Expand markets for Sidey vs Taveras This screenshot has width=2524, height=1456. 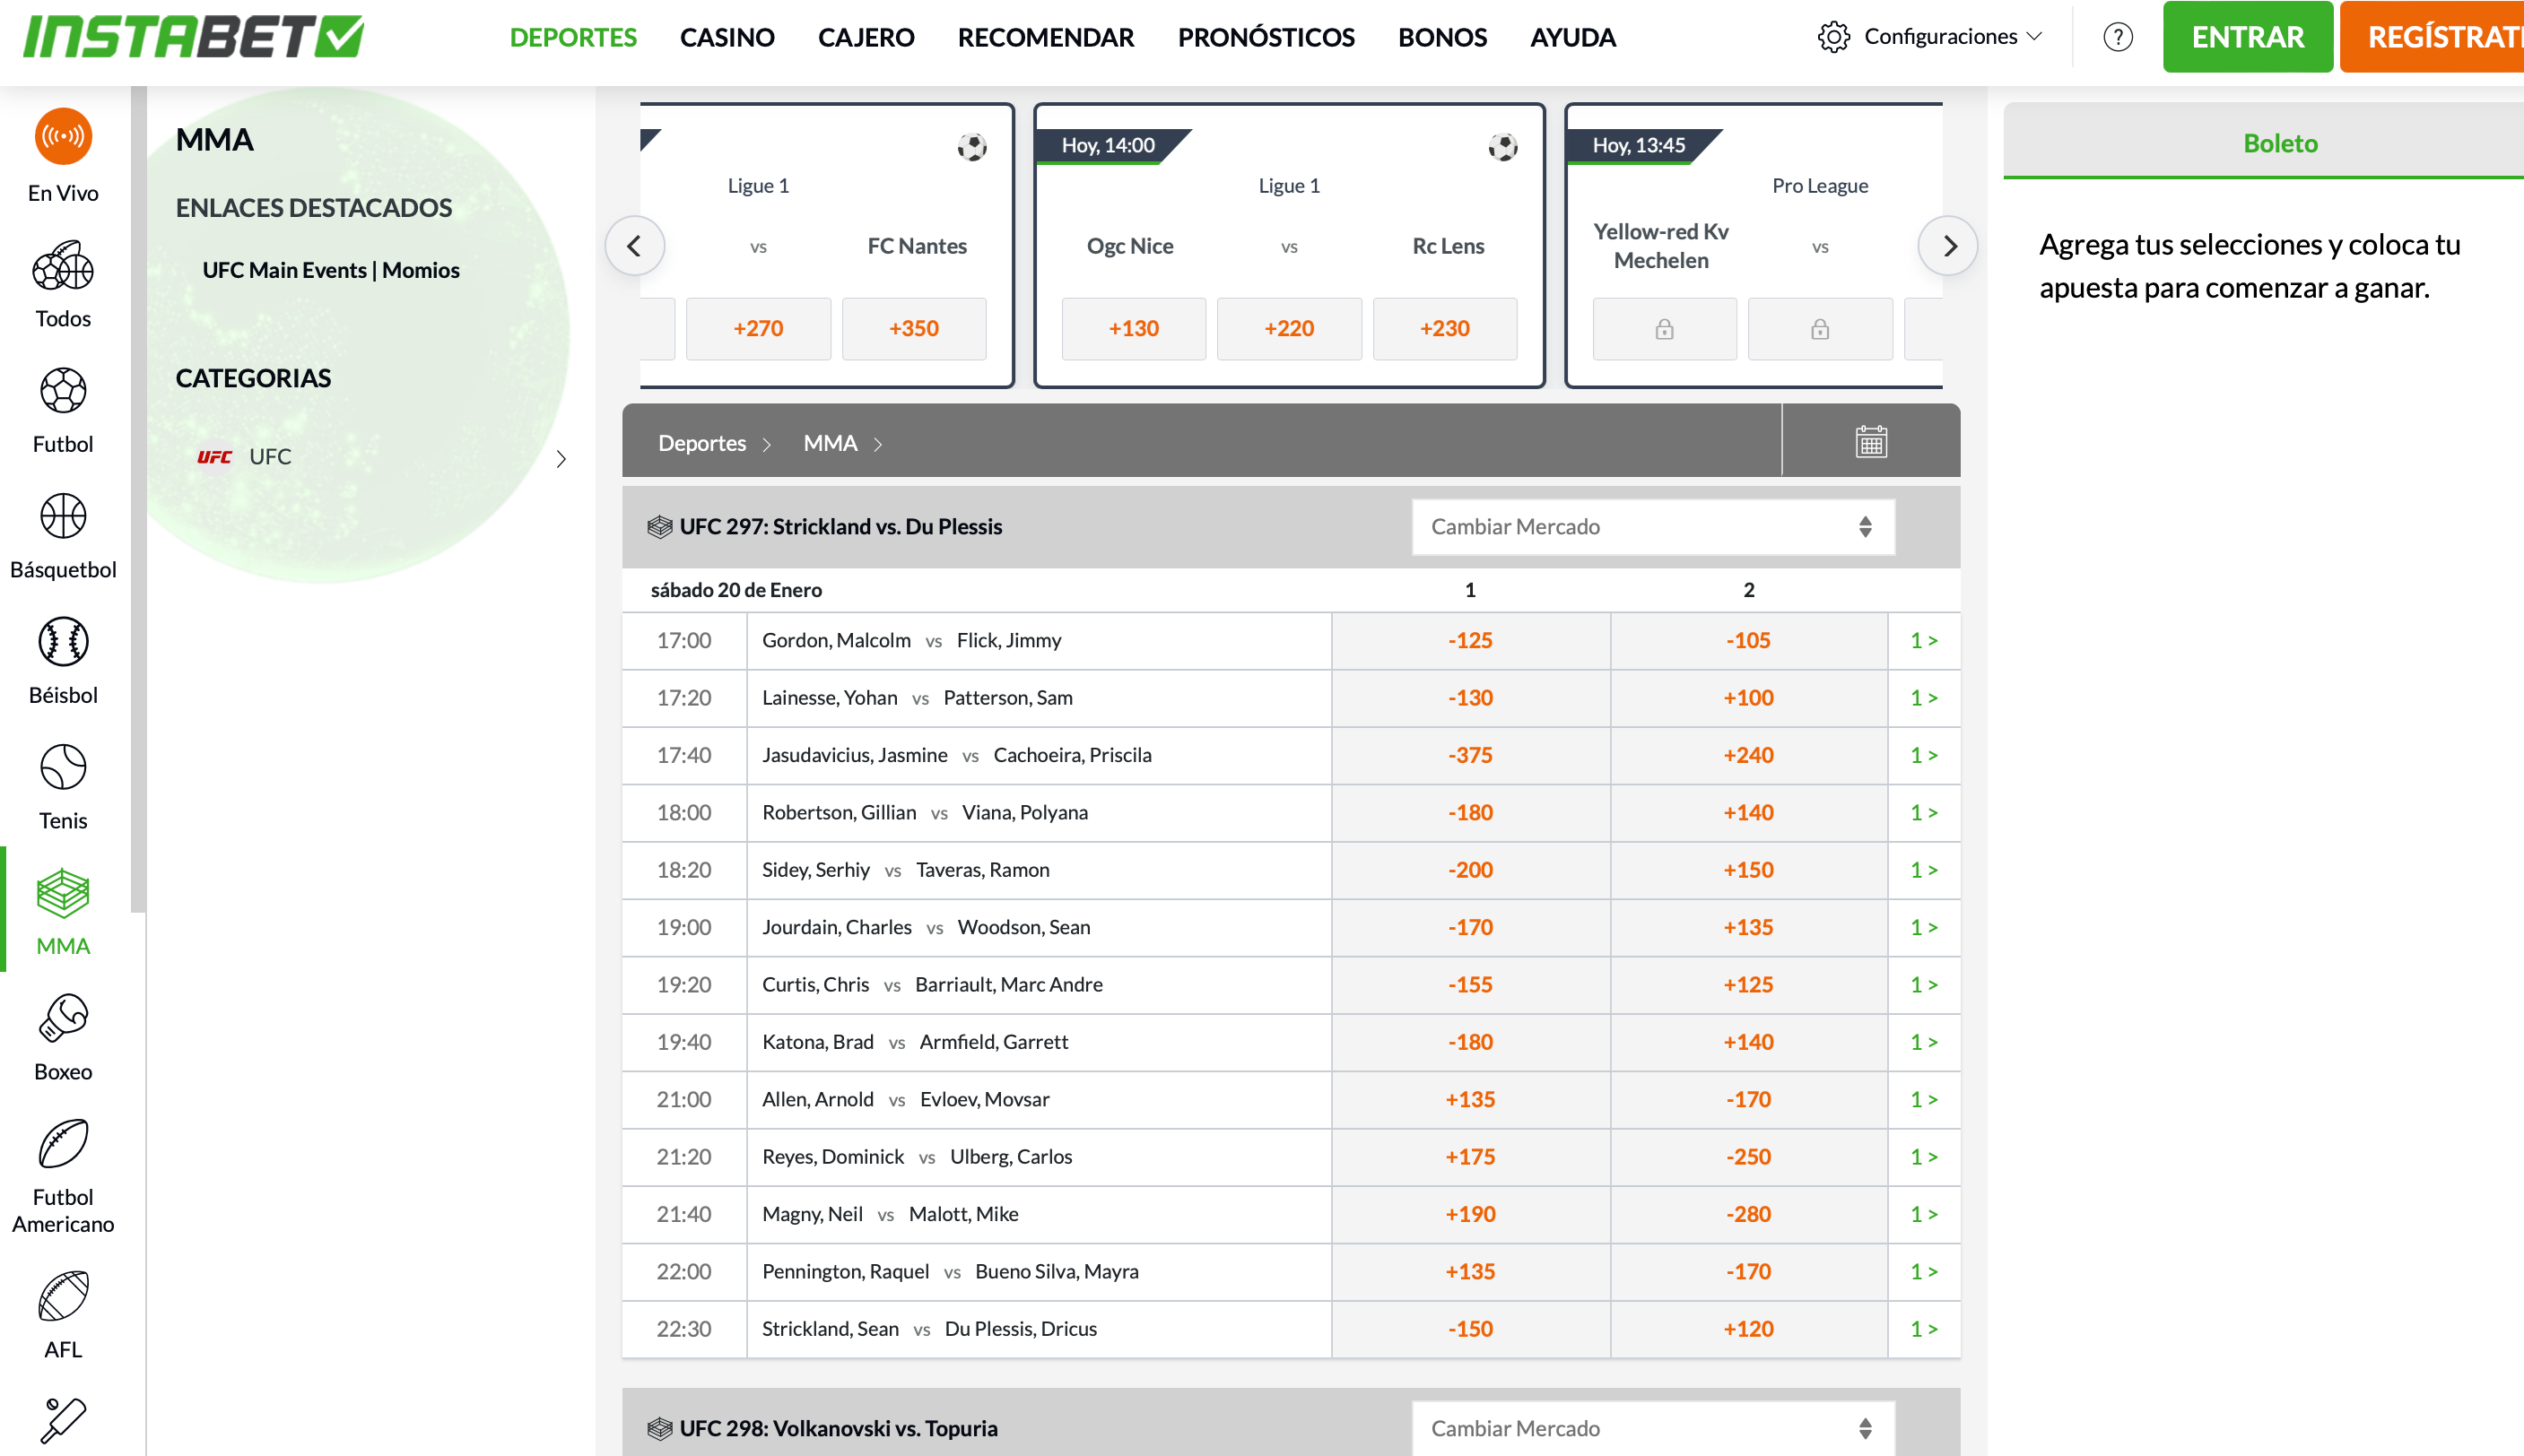pyautogui.click(x=1924, y=870)
